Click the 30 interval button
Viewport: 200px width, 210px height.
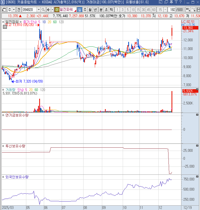click(x=143, y=10)
